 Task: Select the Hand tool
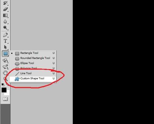[x=5, y=73]
